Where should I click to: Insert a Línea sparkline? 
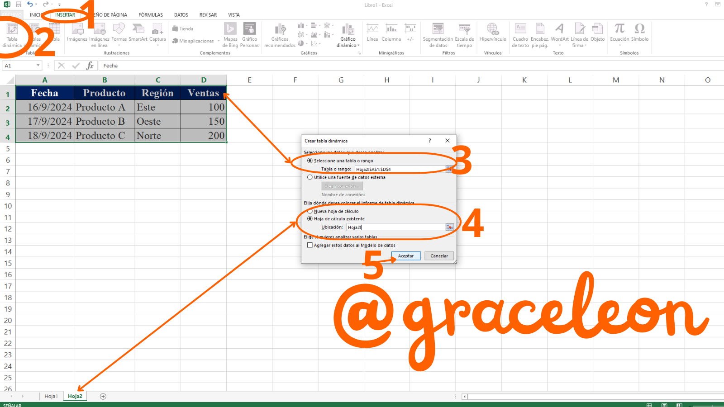pyautogui.click(x=372, y=33)
